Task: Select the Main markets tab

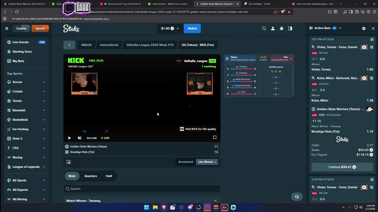Action: tap(72, 176)
